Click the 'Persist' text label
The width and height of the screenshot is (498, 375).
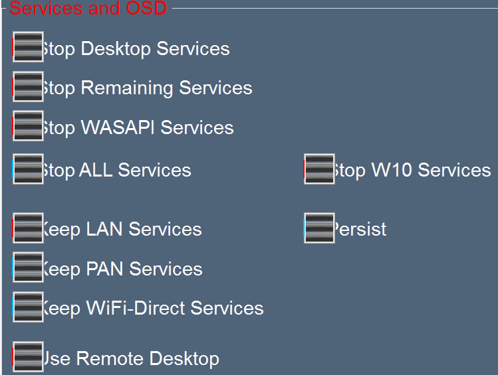(360, 229)
